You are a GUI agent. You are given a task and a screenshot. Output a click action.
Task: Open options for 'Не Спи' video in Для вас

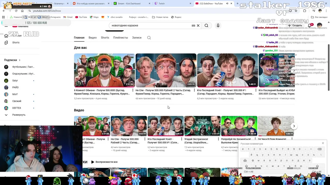[194, 90]
